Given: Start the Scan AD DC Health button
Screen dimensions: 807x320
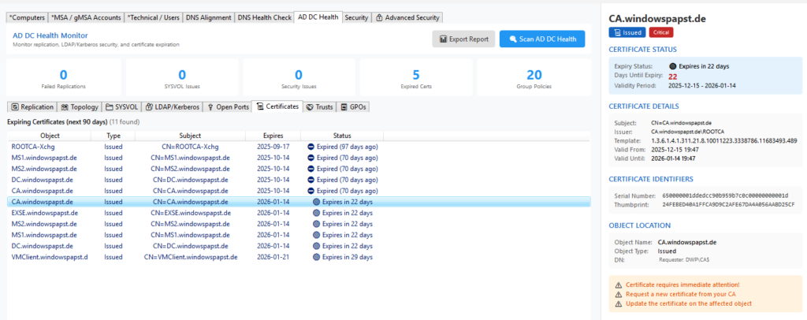Looking at the screenshot, I should (542, 39).
